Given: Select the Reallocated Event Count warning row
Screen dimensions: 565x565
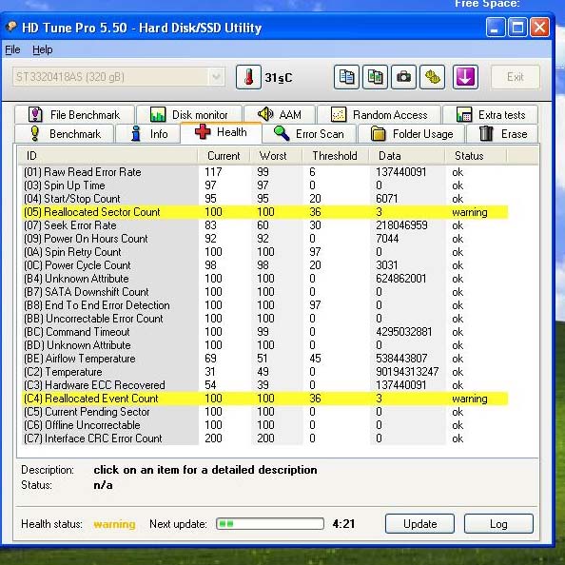Looking at the screenshot, I should tap(265, 399).
